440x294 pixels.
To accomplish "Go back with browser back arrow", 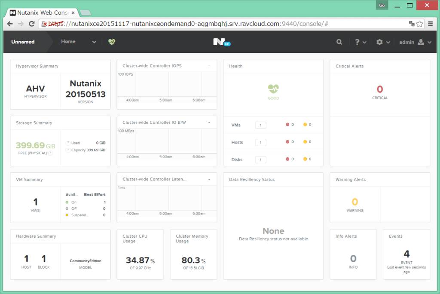I will point(10,24).
